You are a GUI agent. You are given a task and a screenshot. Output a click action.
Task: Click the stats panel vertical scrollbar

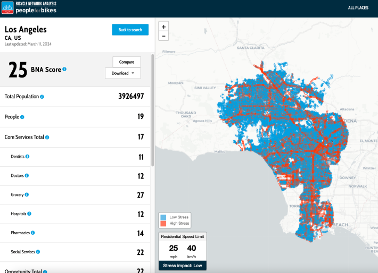[x=153, y=110]
